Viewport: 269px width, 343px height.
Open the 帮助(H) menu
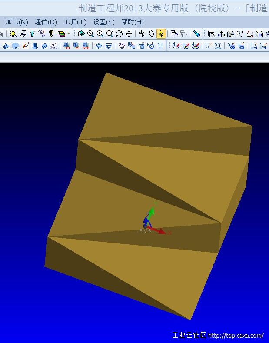133,22
